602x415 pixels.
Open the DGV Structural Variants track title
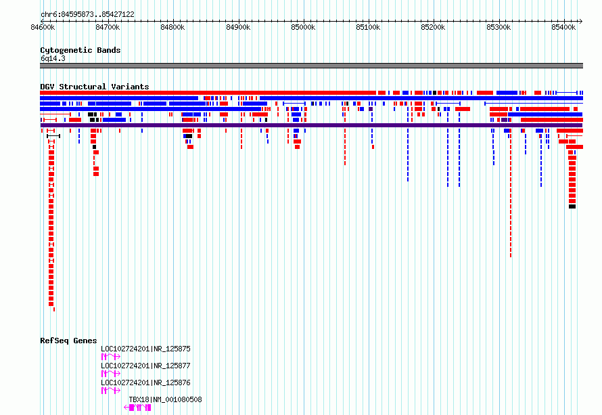[95, 87]
